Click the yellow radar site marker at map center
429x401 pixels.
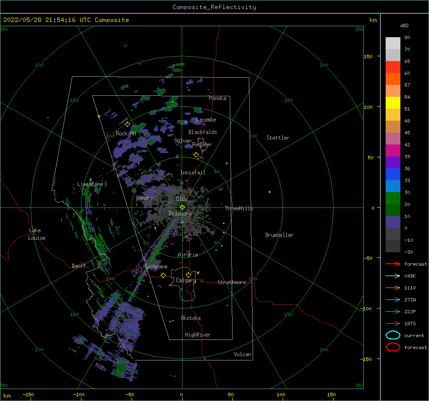[x=182, y=207]
